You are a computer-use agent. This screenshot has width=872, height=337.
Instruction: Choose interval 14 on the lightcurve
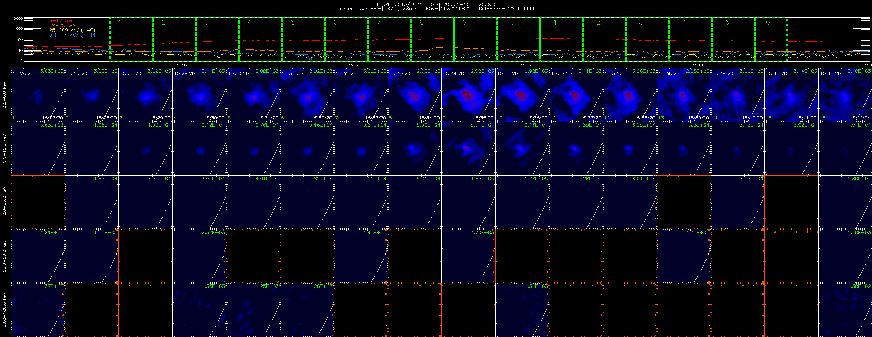[691, 39]
